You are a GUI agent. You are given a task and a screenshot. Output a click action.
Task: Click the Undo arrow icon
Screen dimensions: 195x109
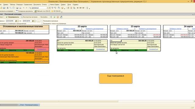24,8
